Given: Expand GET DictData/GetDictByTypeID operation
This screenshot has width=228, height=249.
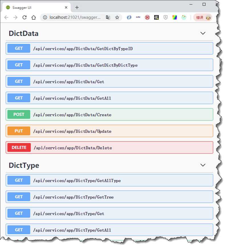Looking at the screenshot, I should coord(109,48).
